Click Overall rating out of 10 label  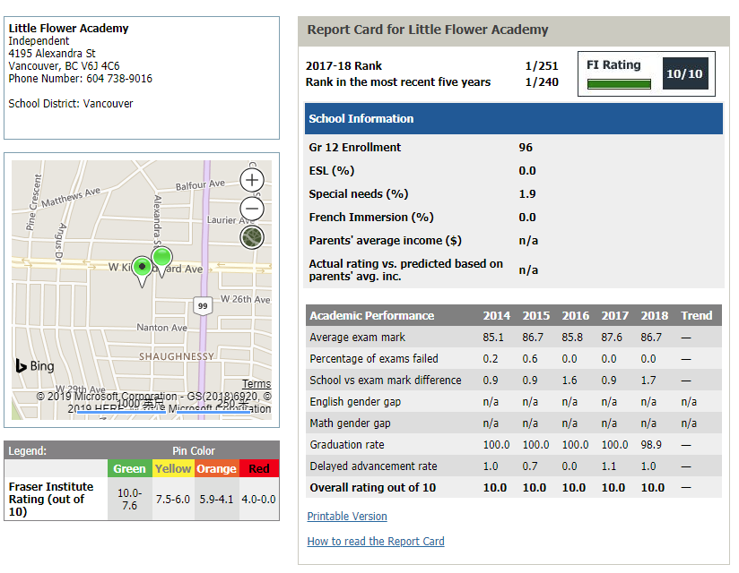(372, 487)
